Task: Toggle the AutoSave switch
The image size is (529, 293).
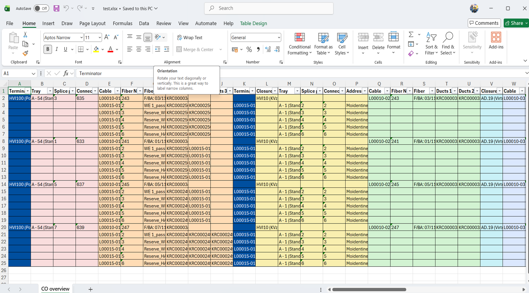Action: point(41,8)
